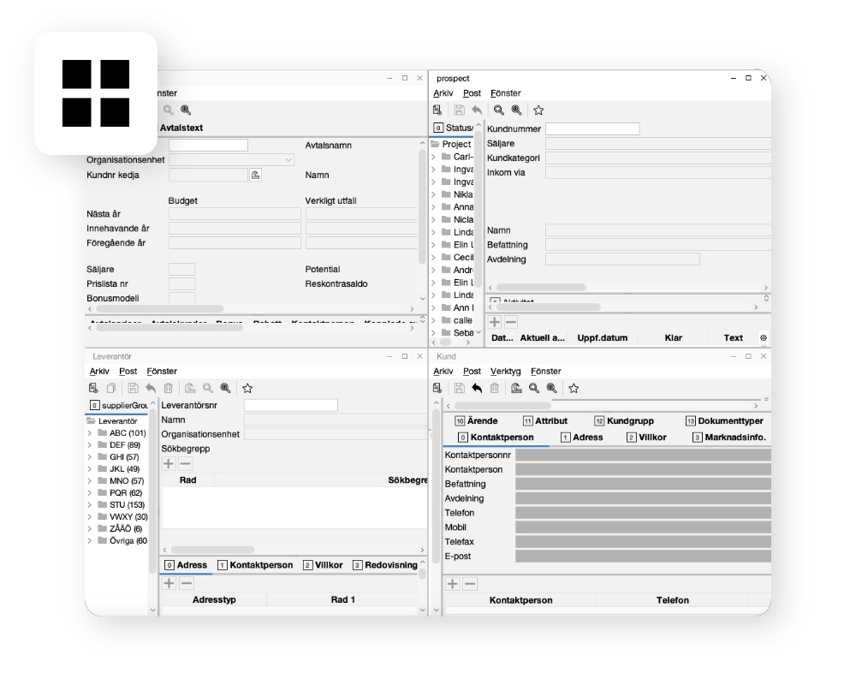The width and height of the screenshot is (856, 685).
Task: Switch to Redovisning tab in Leverantör window
Action: pyautogui.click(x=385, y=565)
